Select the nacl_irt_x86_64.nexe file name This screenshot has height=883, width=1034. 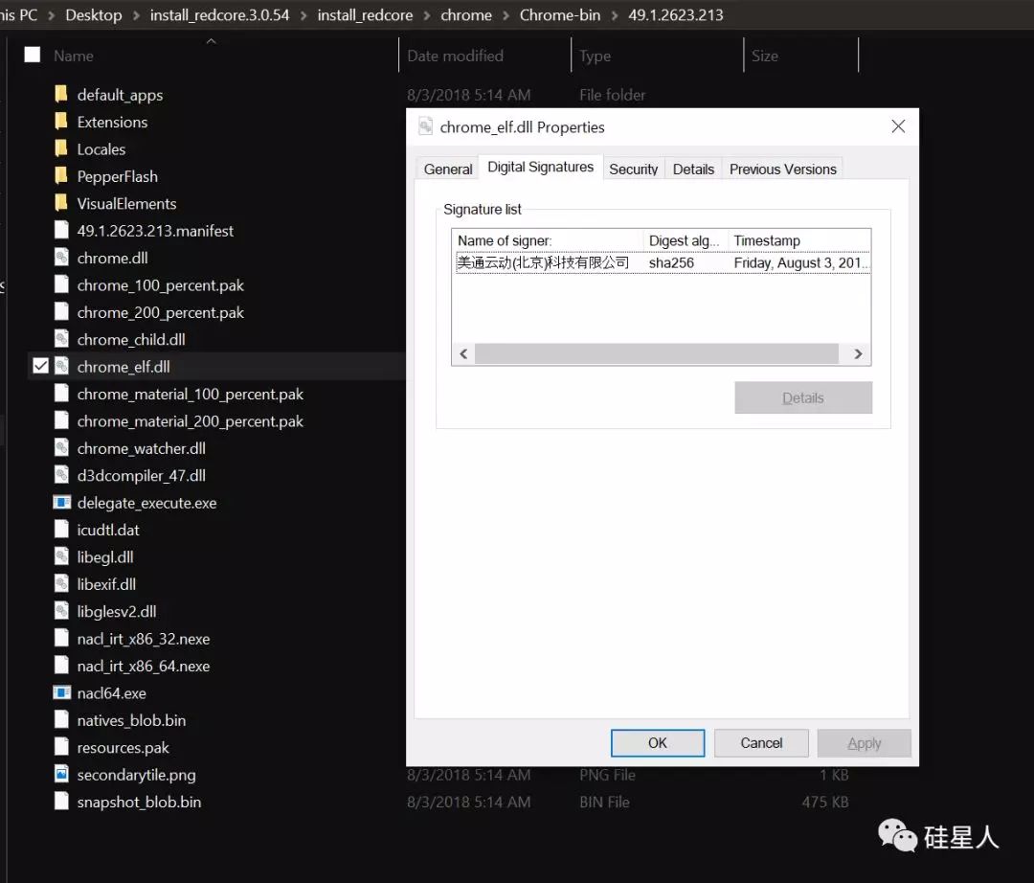pos(143,666)
